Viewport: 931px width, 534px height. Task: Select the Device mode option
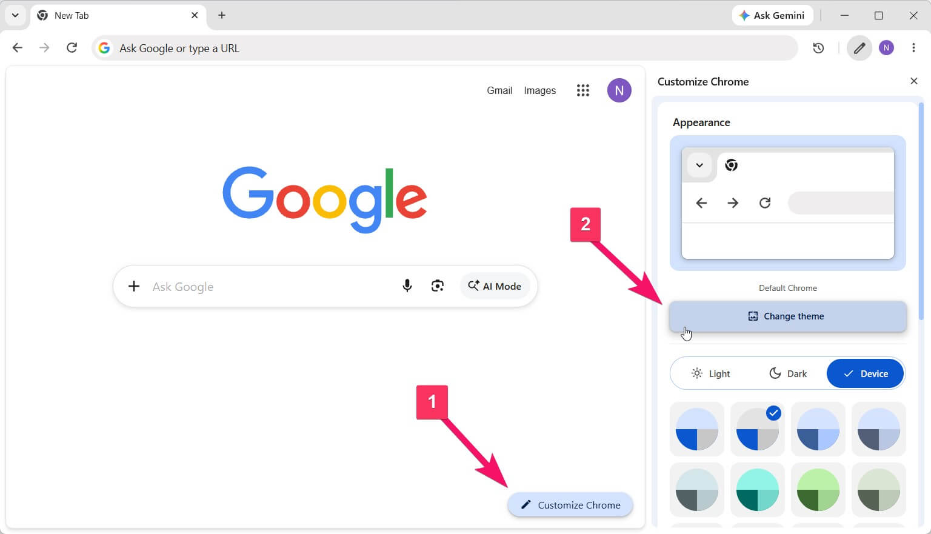[865, 373]
